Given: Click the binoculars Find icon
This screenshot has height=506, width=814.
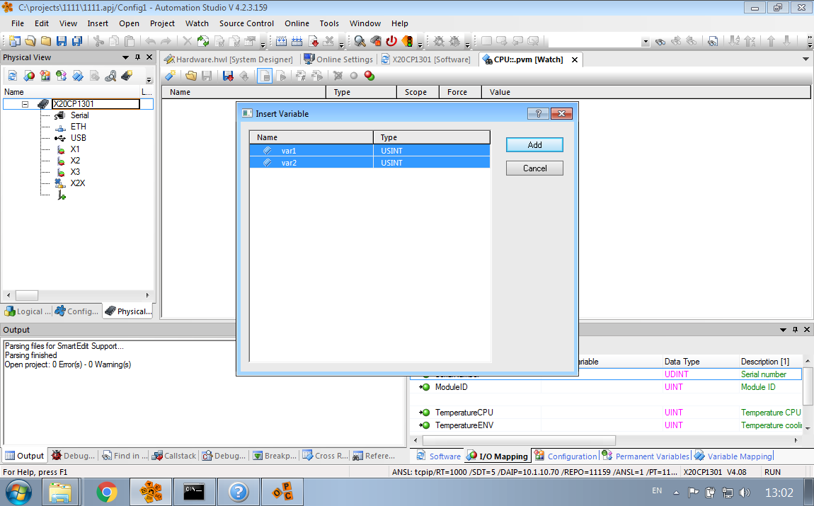Looking at the screenshot, I should click(x=660, y=42).
